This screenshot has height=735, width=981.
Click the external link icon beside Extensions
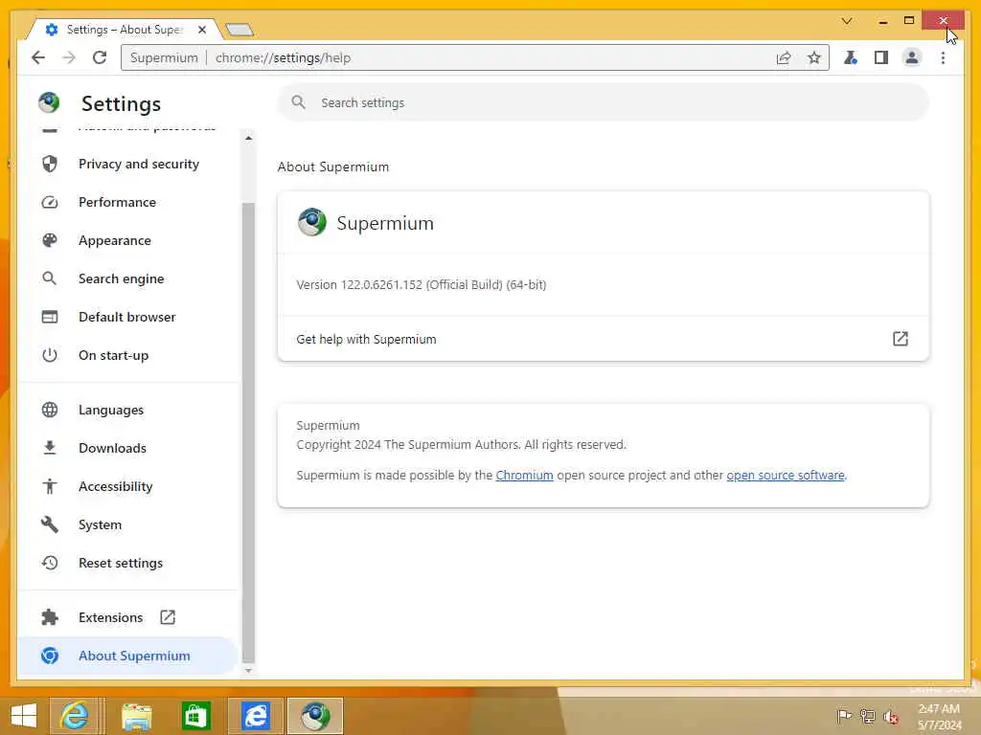168,617
